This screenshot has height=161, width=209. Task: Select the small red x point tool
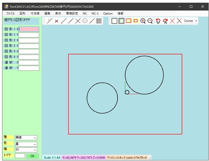pyautogui.click(x=56, y=21)
